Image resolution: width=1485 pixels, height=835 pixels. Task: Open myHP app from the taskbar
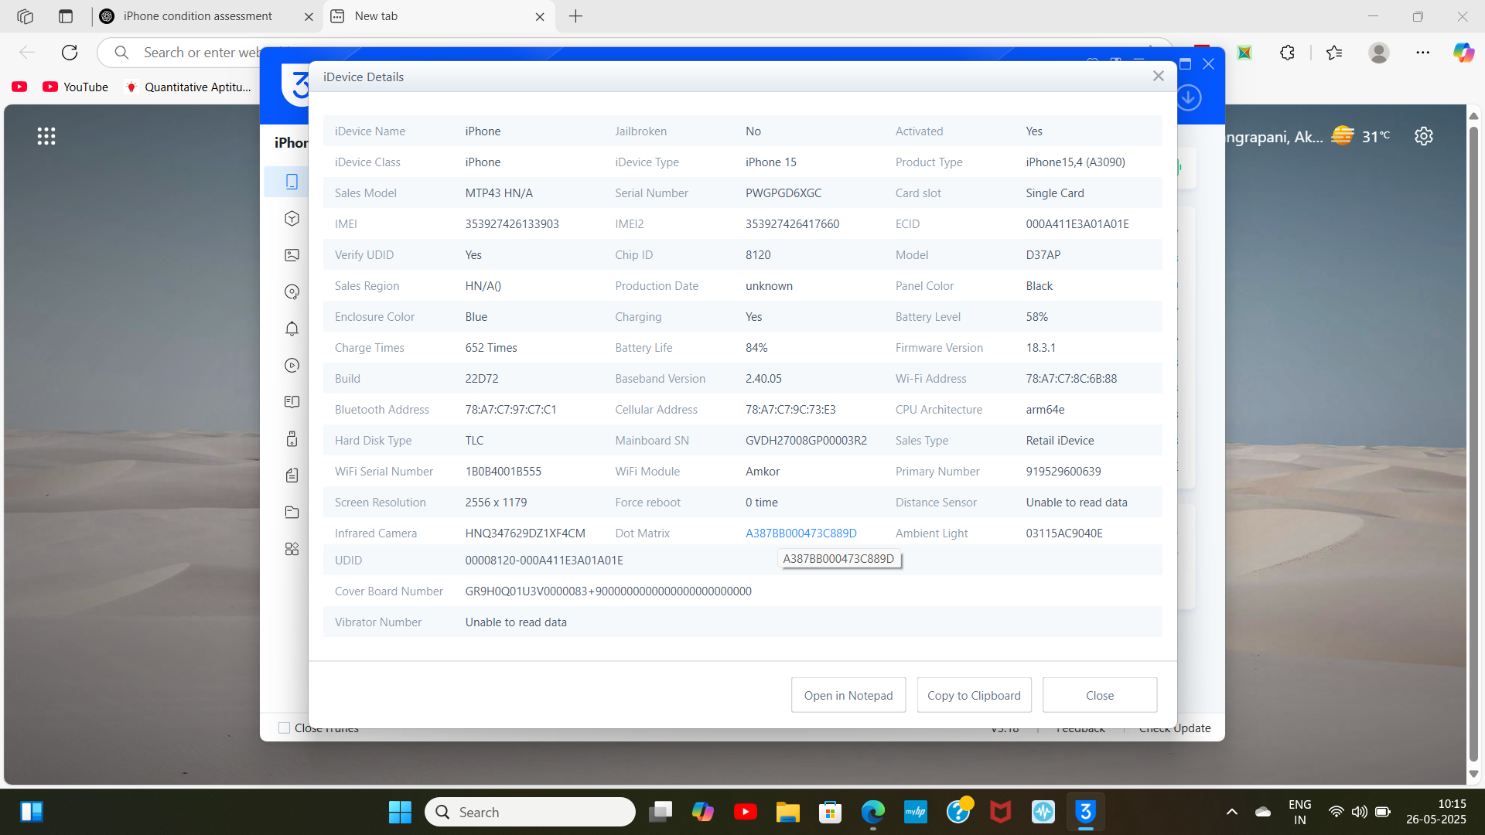pyautogui.click(x=916, y=812)
